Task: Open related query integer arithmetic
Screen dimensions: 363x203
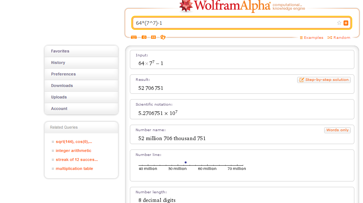Action: 73,151
